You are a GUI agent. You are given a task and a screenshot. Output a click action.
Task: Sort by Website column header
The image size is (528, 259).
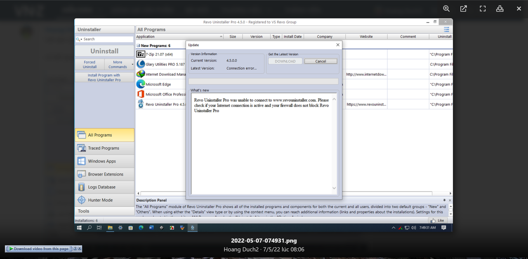tap(366, 37)
